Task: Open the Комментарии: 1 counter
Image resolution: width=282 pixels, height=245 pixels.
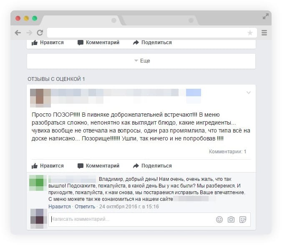Action: [227, 152]
